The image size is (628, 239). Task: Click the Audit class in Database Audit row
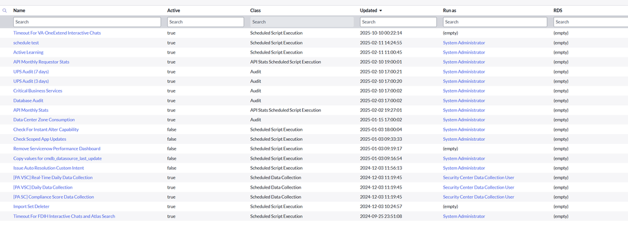point(255,101)
